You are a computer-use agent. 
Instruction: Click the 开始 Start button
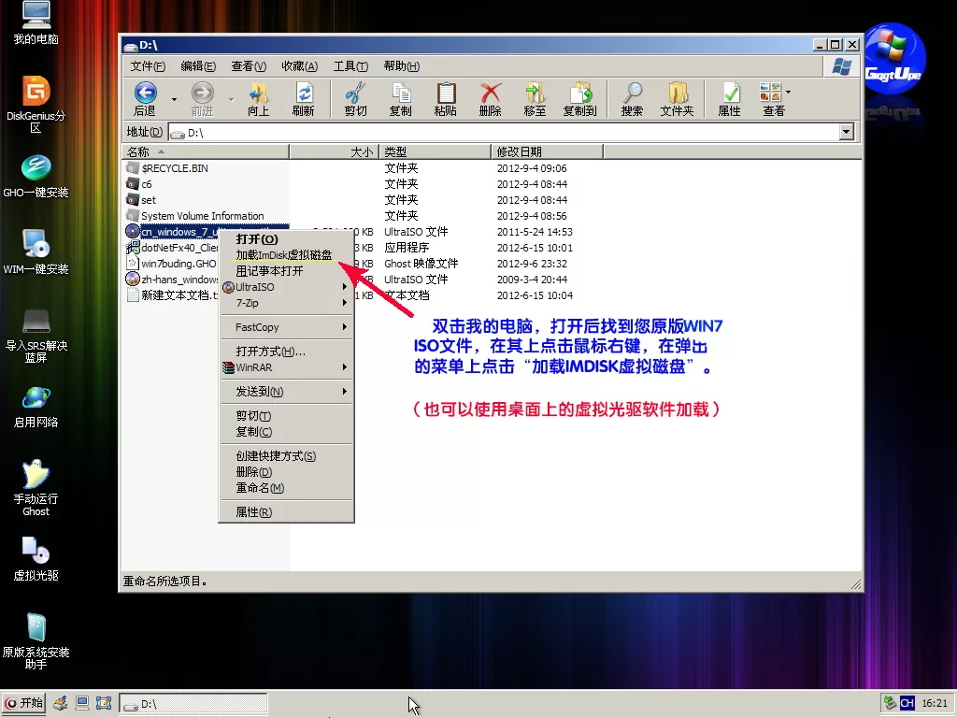tap(24, 703)
